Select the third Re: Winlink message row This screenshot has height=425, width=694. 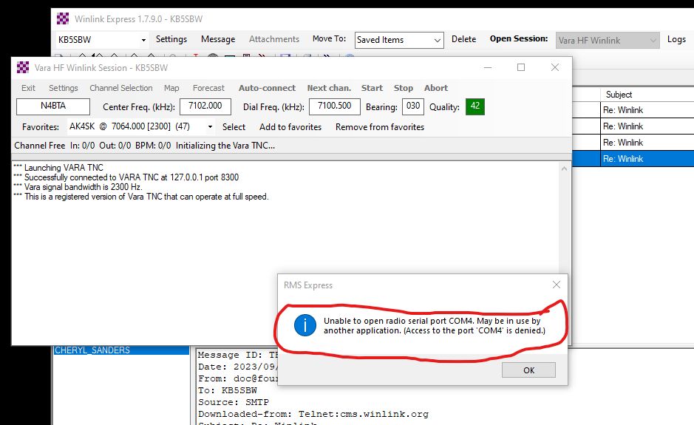[633, 143]
